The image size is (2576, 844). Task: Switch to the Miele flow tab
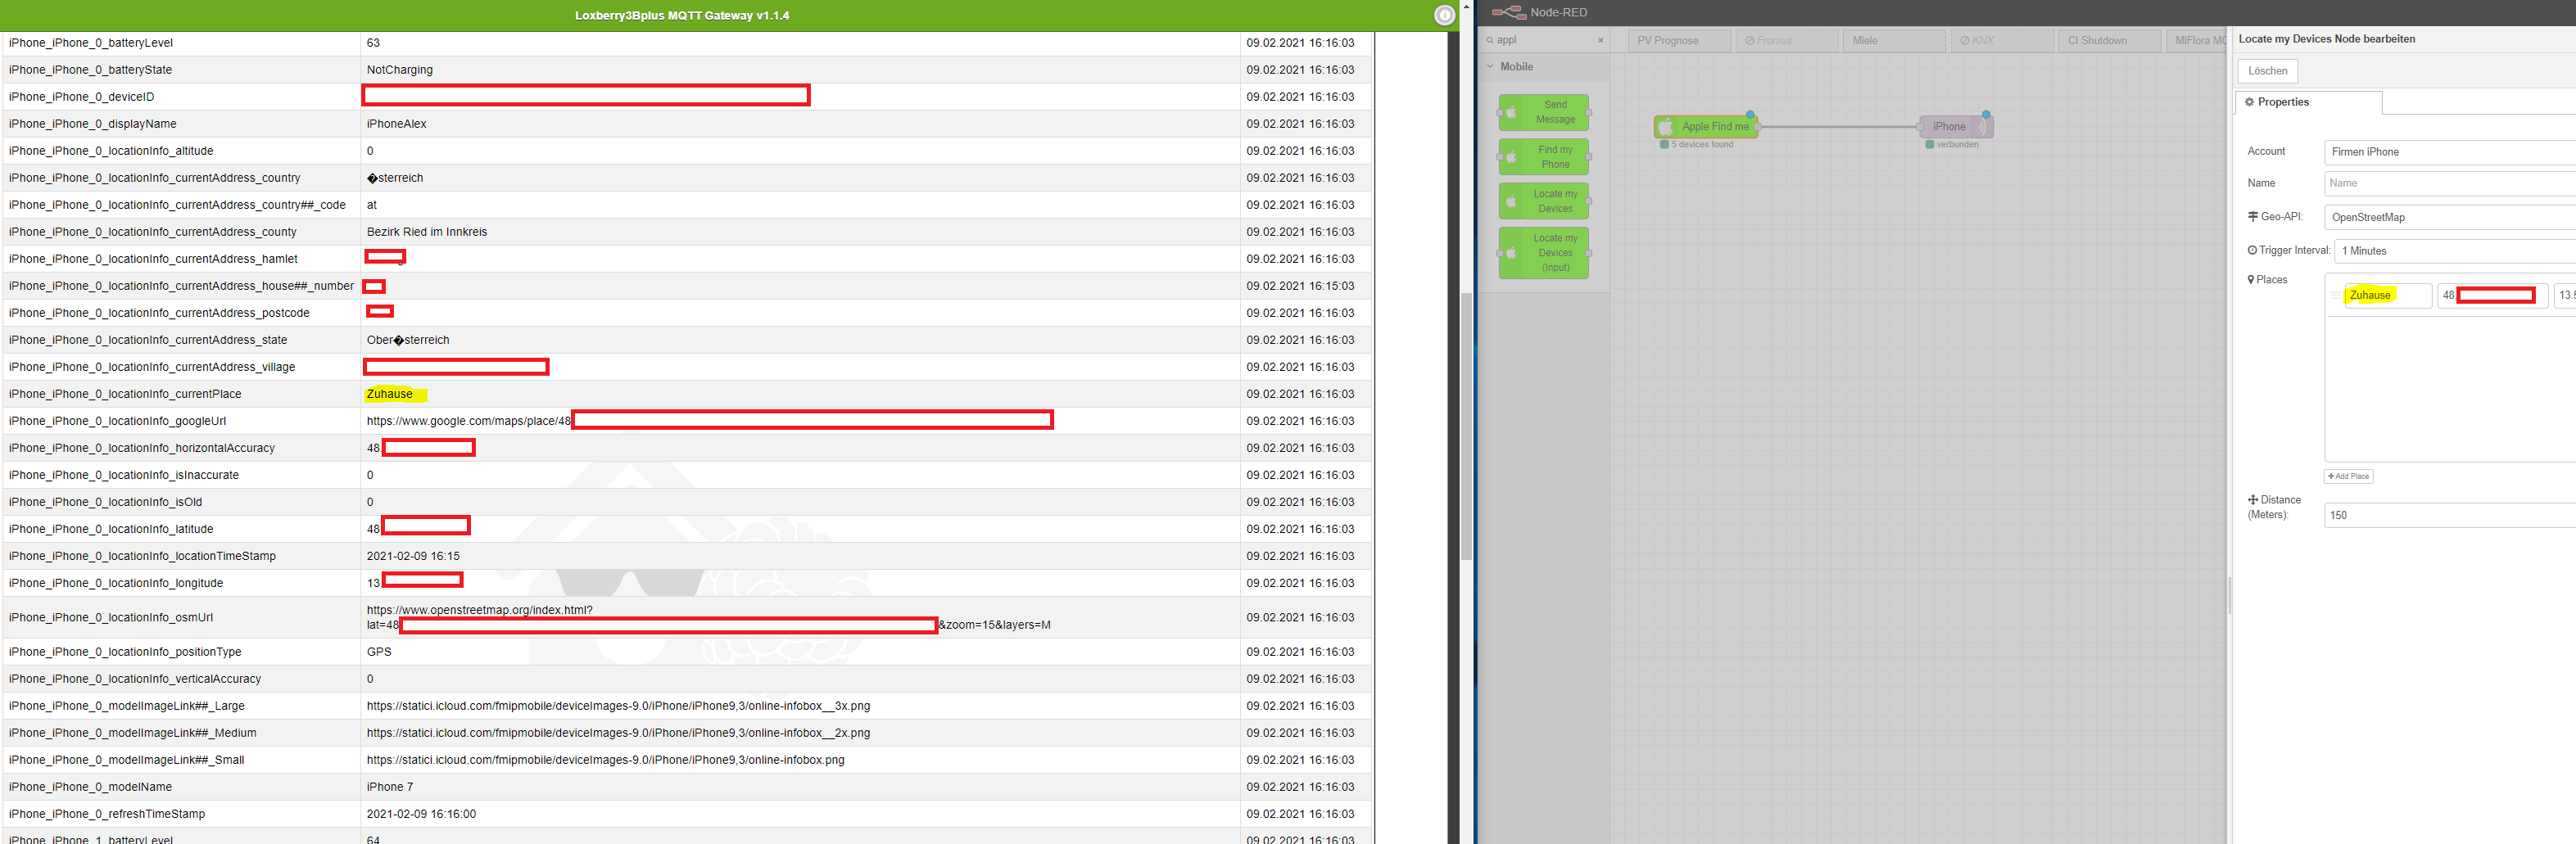(1895, 41)
